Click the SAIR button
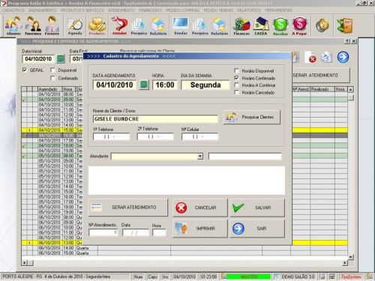Image resolution: width=375 pixels, height=281 pixels. coord(257,229)
